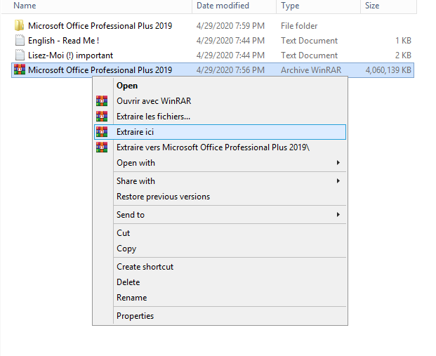This screenshot has height=356, width=436.
Task: Click the WinRAR icon beside Extraire ici
Action: point(102,132)
